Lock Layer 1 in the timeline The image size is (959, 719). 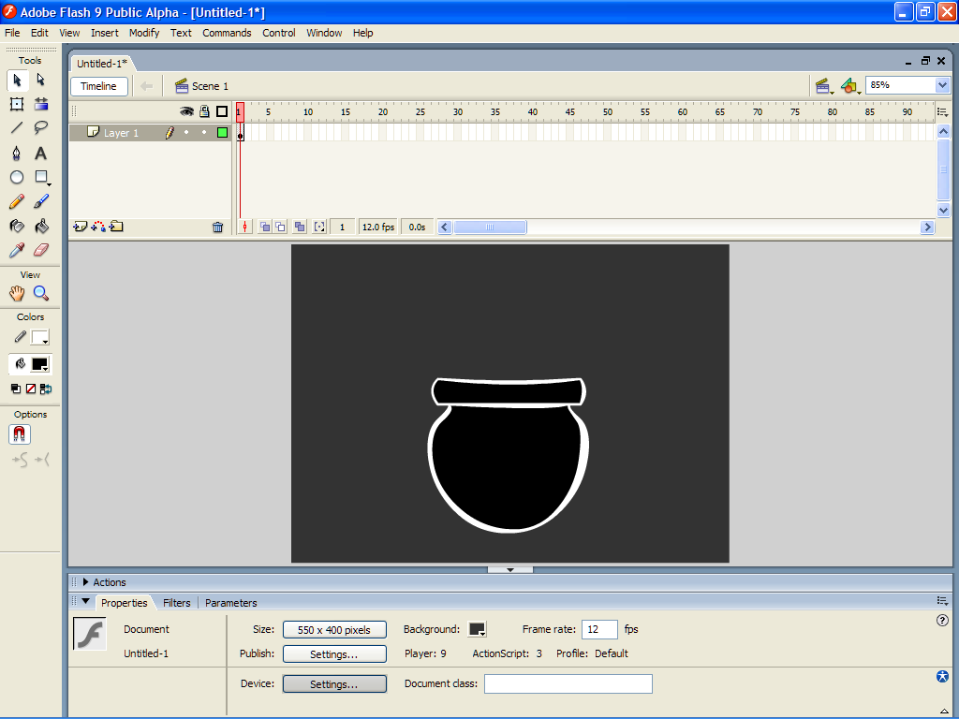point(203,132)
